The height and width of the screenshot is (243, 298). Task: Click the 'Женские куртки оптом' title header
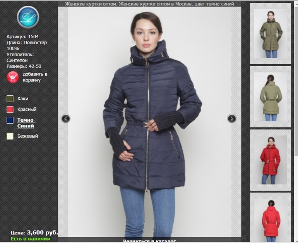click(149, 4)
